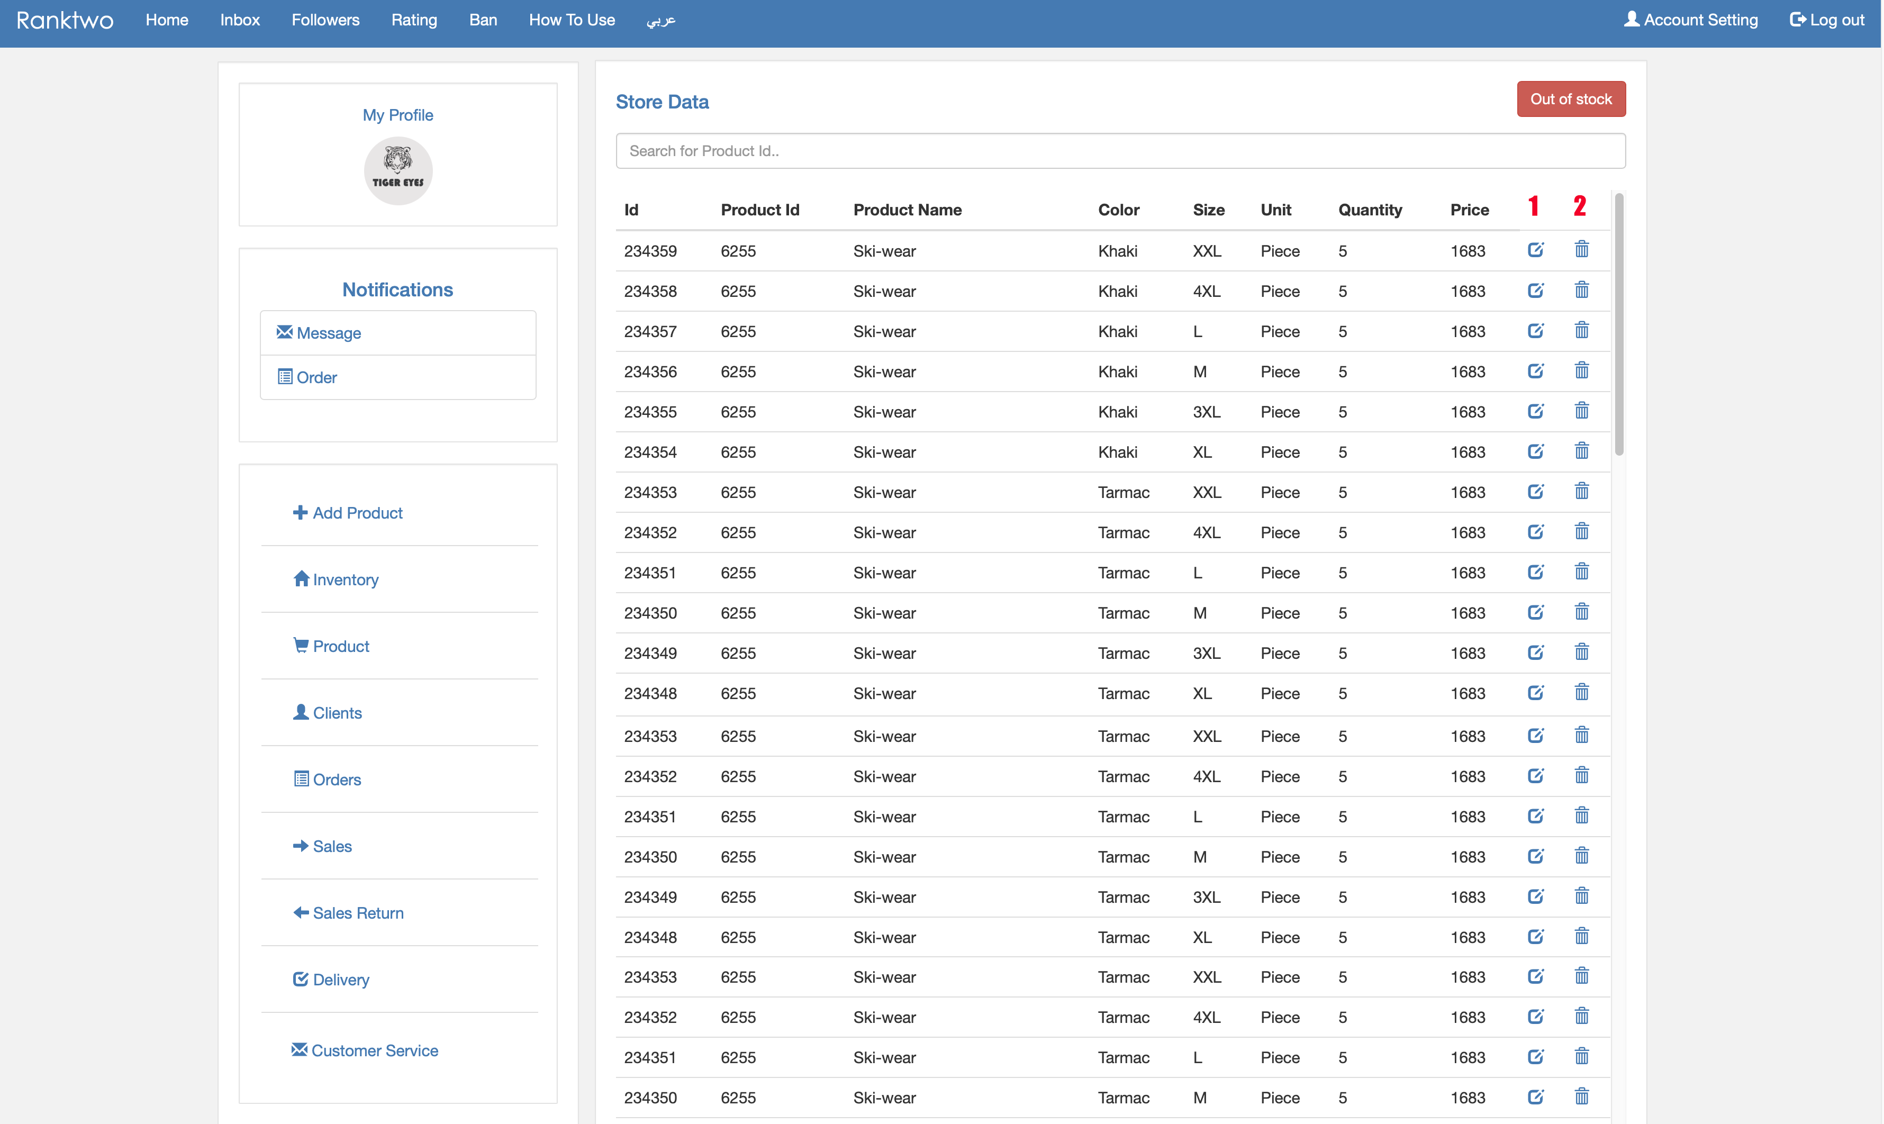Click the Notifications heading
The height and width of the screenshot is (1124, 1884).
coord(397,289)
